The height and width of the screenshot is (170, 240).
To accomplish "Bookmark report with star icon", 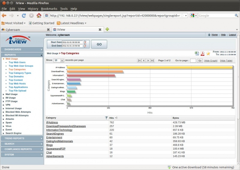I will coord(208,53).
